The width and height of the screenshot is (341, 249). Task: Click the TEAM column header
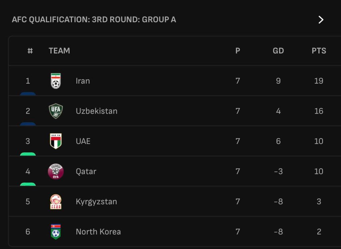point(59,51)
